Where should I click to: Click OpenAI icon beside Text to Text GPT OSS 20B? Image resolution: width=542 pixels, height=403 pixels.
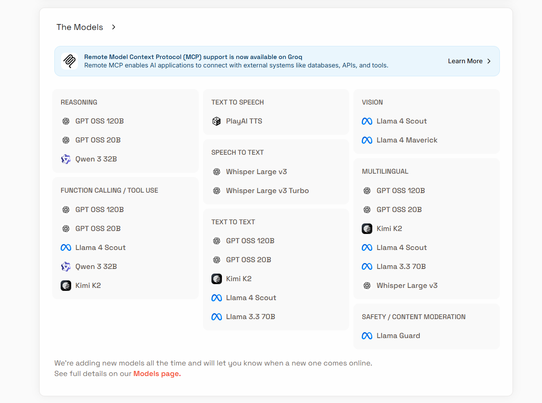pyautogui.click(x=216, y=260)
